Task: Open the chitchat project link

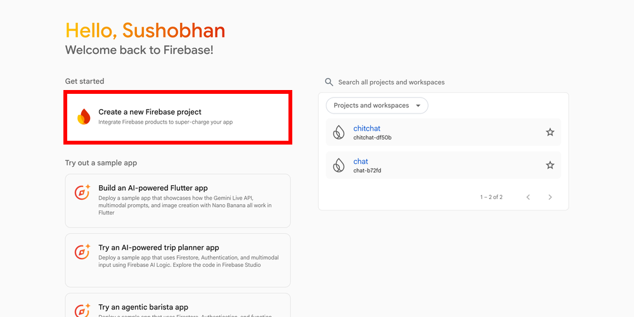Action: 367,129
